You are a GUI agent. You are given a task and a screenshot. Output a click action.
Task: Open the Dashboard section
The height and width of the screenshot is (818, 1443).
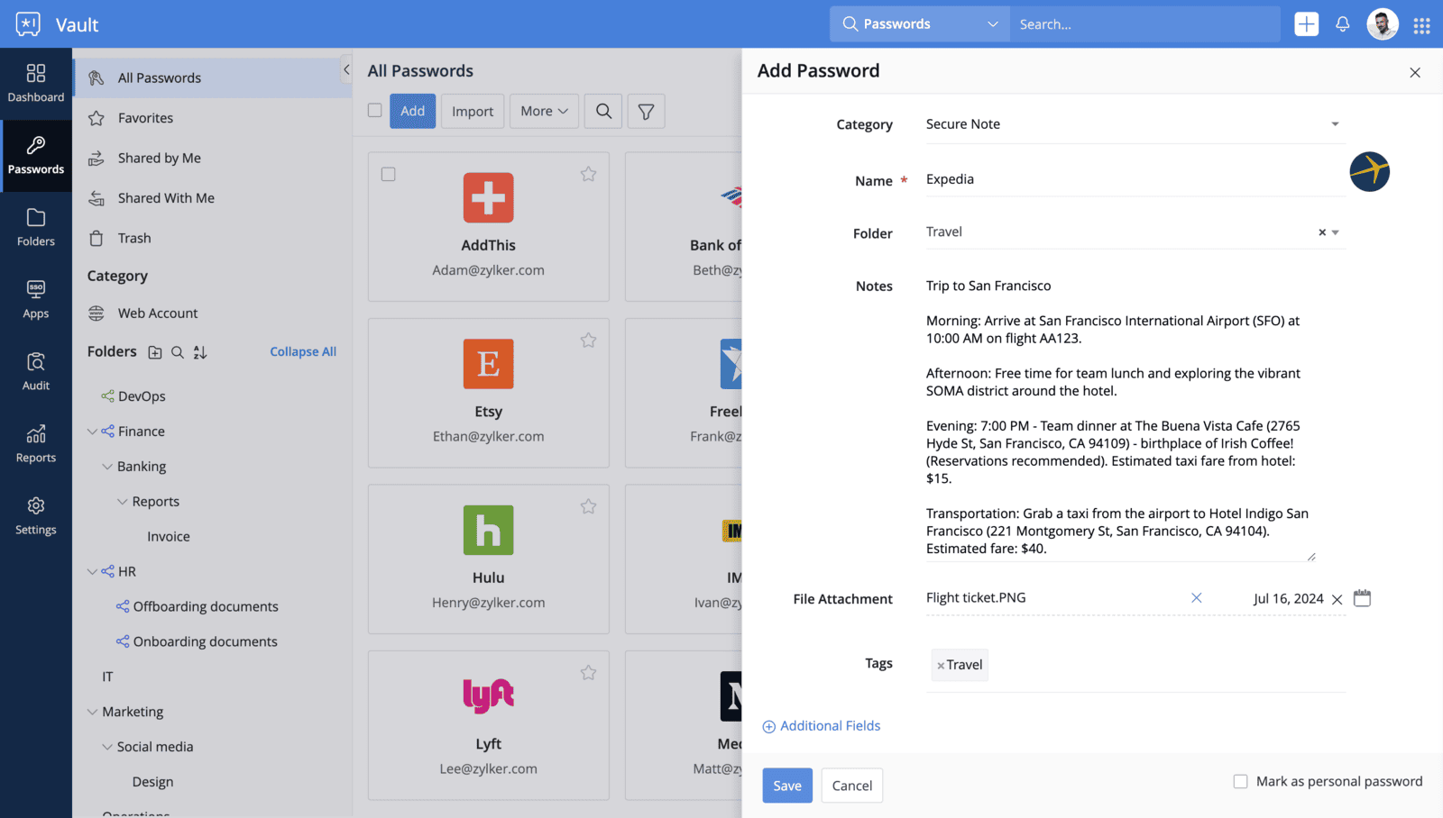pyautogui.click(x=36, y=84)
